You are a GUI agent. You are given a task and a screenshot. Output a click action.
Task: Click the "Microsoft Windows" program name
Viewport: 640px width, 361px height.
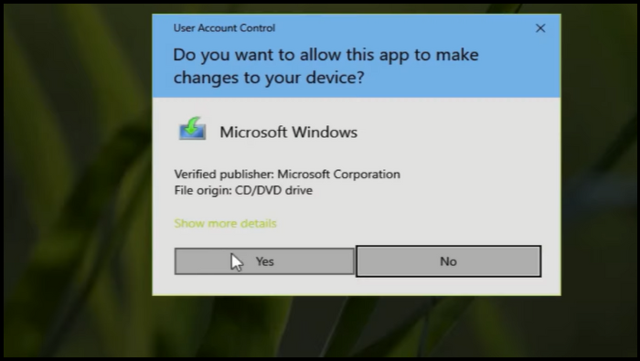(289, 133)
